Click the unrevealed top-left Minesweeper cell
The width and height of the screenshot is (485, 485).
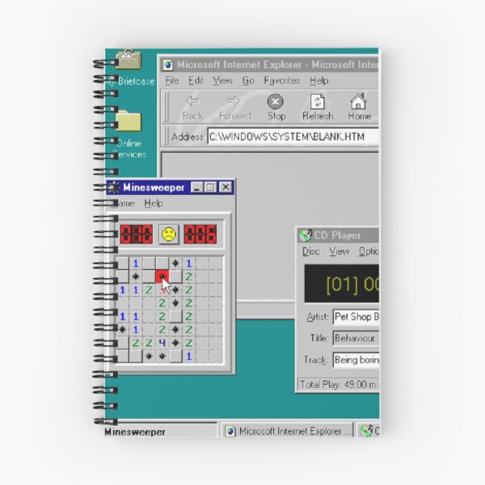(x=123, y=264)
